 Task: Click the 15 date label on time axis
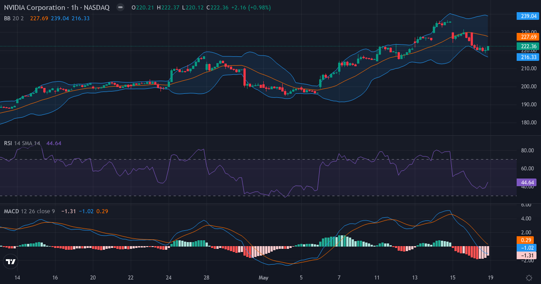pos(453,278)
